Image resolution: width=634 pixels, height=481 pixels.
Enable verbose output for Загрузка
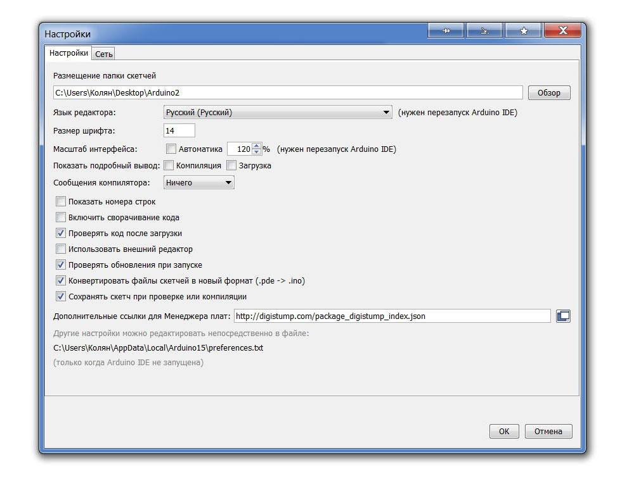(x=231, y=165)
